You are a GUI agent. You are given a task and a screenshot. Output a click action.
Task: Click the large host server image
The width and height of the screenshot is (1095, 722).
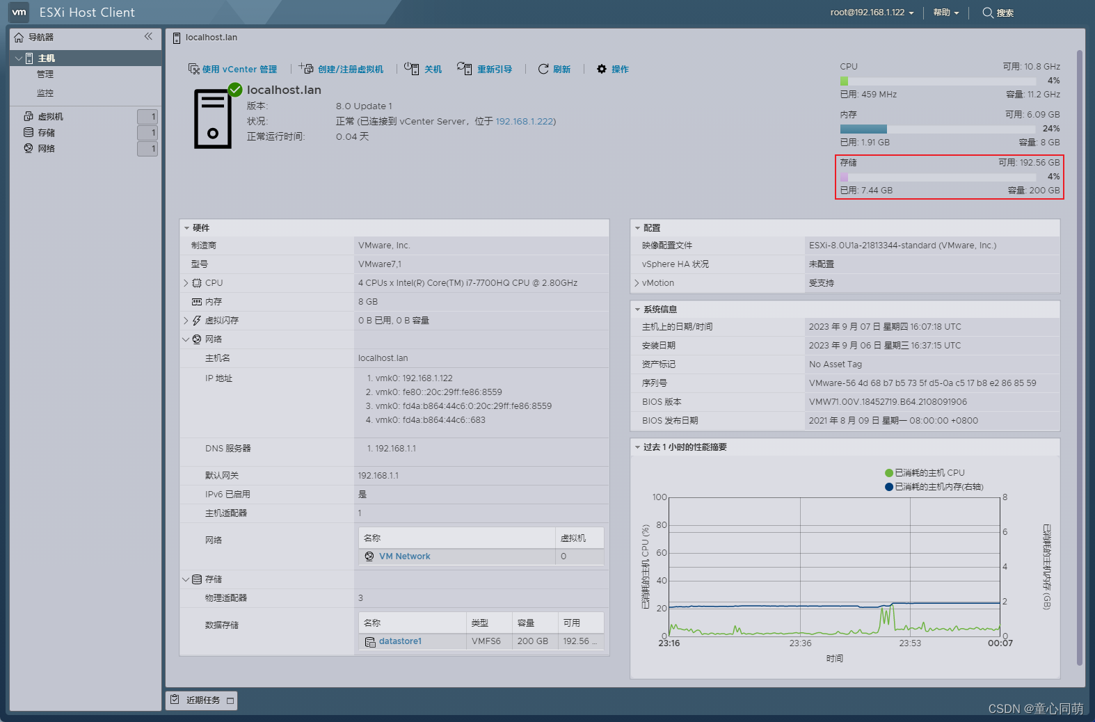212,118
